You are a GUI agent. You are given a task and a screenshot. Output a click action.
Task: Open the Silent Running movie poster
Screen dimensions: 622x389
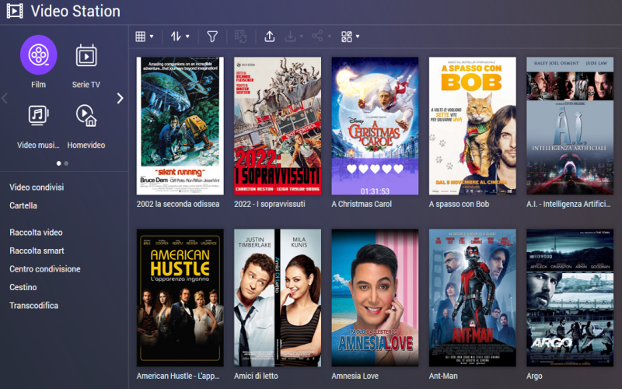[180, 126]
